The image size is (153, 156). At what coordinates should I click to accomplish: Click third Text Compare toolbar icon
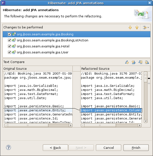(140, 62)
